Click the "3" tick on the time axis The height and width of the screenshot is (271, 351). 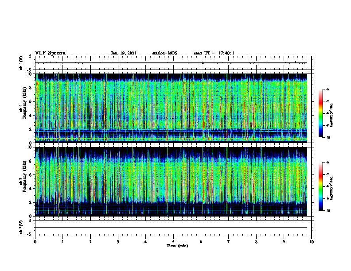pyautogui.click(x=118, y=242)
